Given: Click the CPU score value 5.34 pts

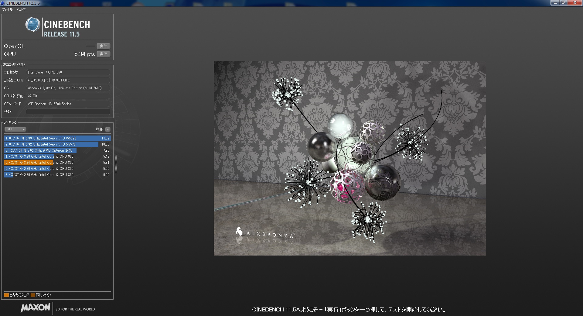Looking at the screenshot, I should (84, 54).
